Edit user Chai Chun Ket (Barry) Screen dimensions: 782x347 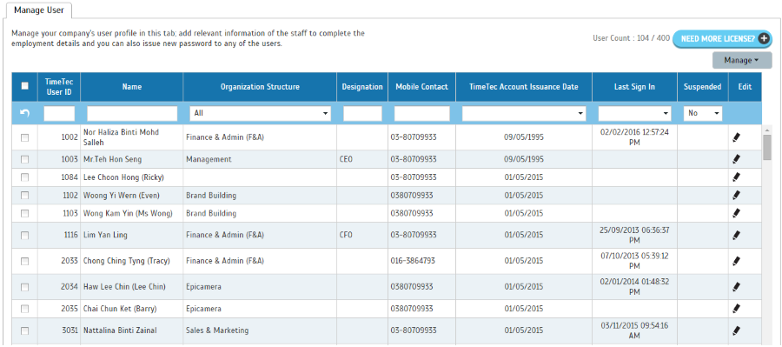coord(737,309)
